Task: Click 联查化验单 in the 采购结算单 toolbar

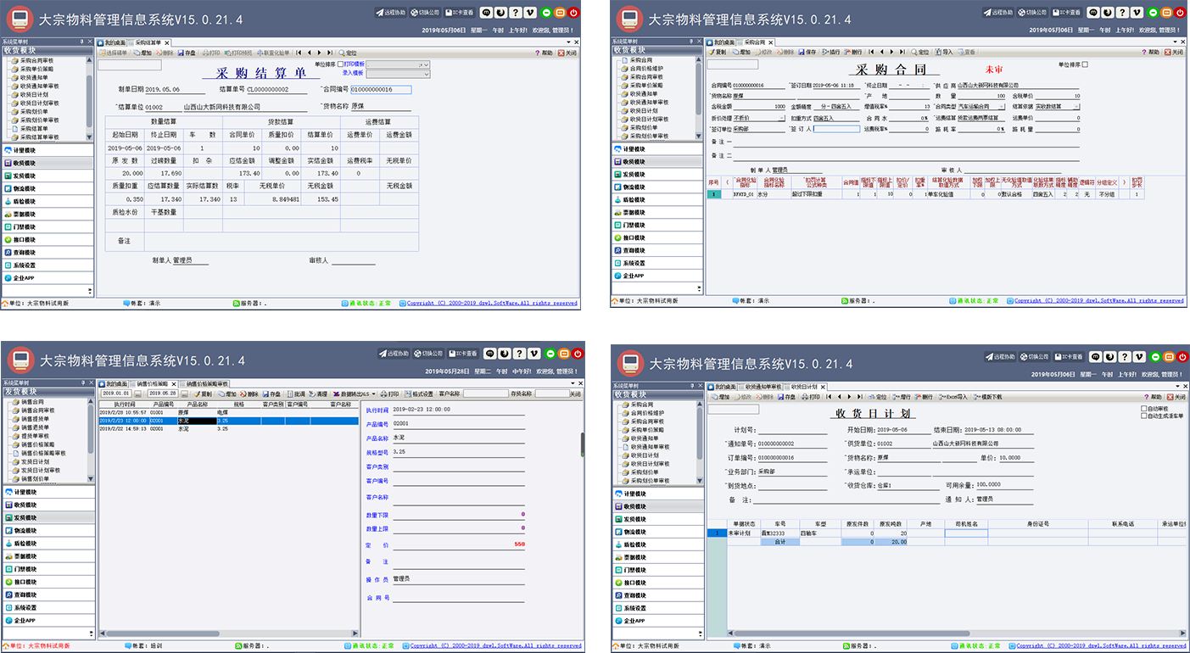Action: tap(273, 53)
